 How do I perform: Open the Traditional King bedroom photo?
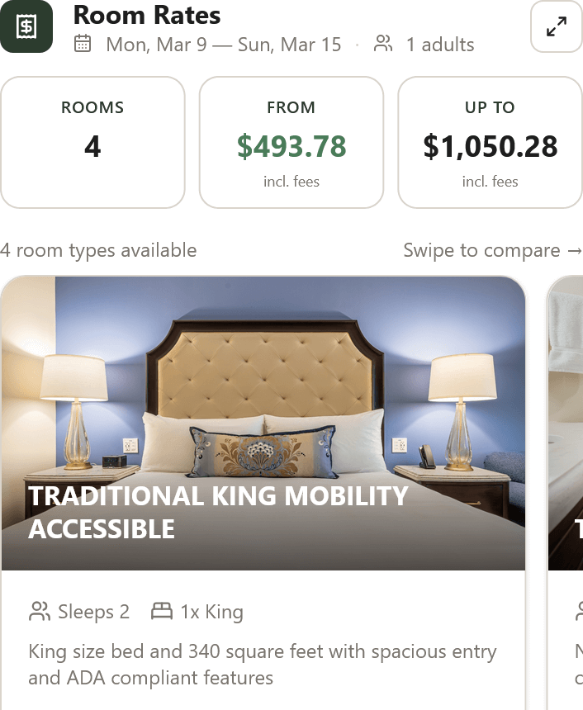point(263,380)
